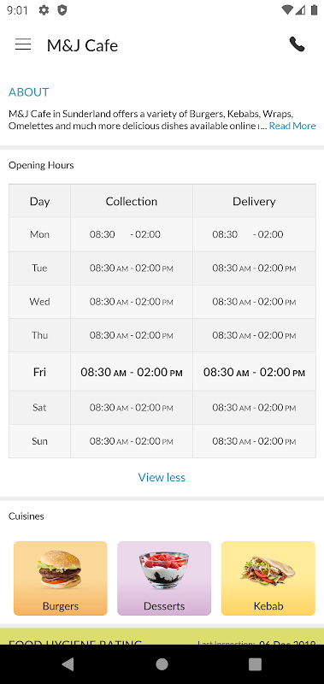
Task: Tap the phone call icon
Action: tap(297, 44)
